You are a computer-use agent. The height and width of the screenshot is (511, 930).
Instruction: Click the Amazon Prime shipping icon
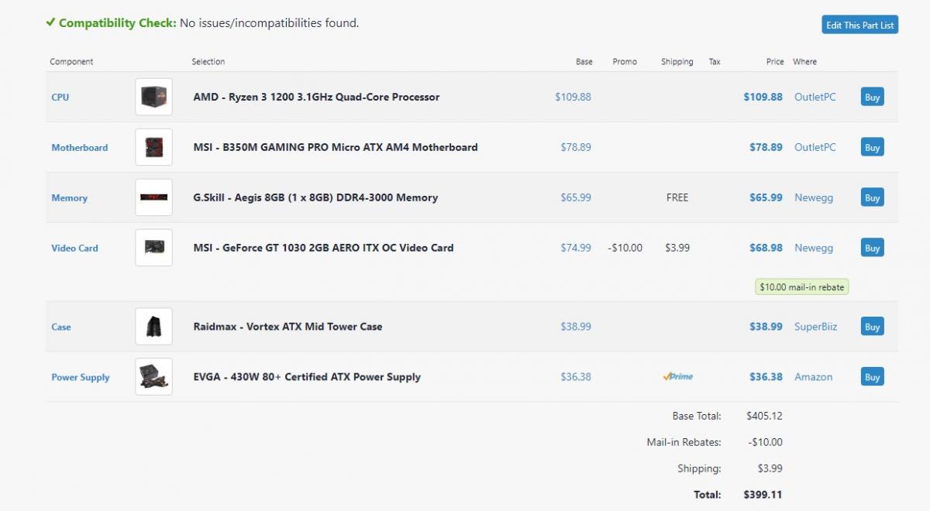(677, 377)
